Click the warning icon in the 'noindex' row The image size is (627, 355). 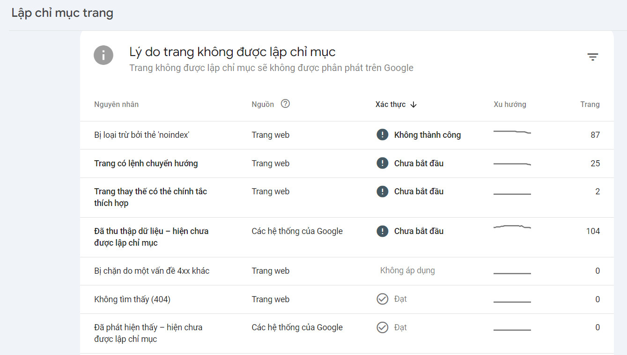coord(383,135)
